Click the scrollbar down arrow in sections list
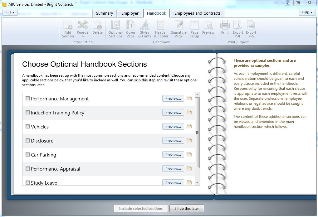 tap(197, 183)
